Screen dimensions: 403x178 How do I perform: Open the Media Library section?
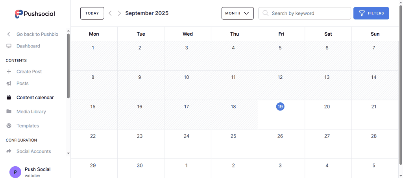[x=31, y=112]
